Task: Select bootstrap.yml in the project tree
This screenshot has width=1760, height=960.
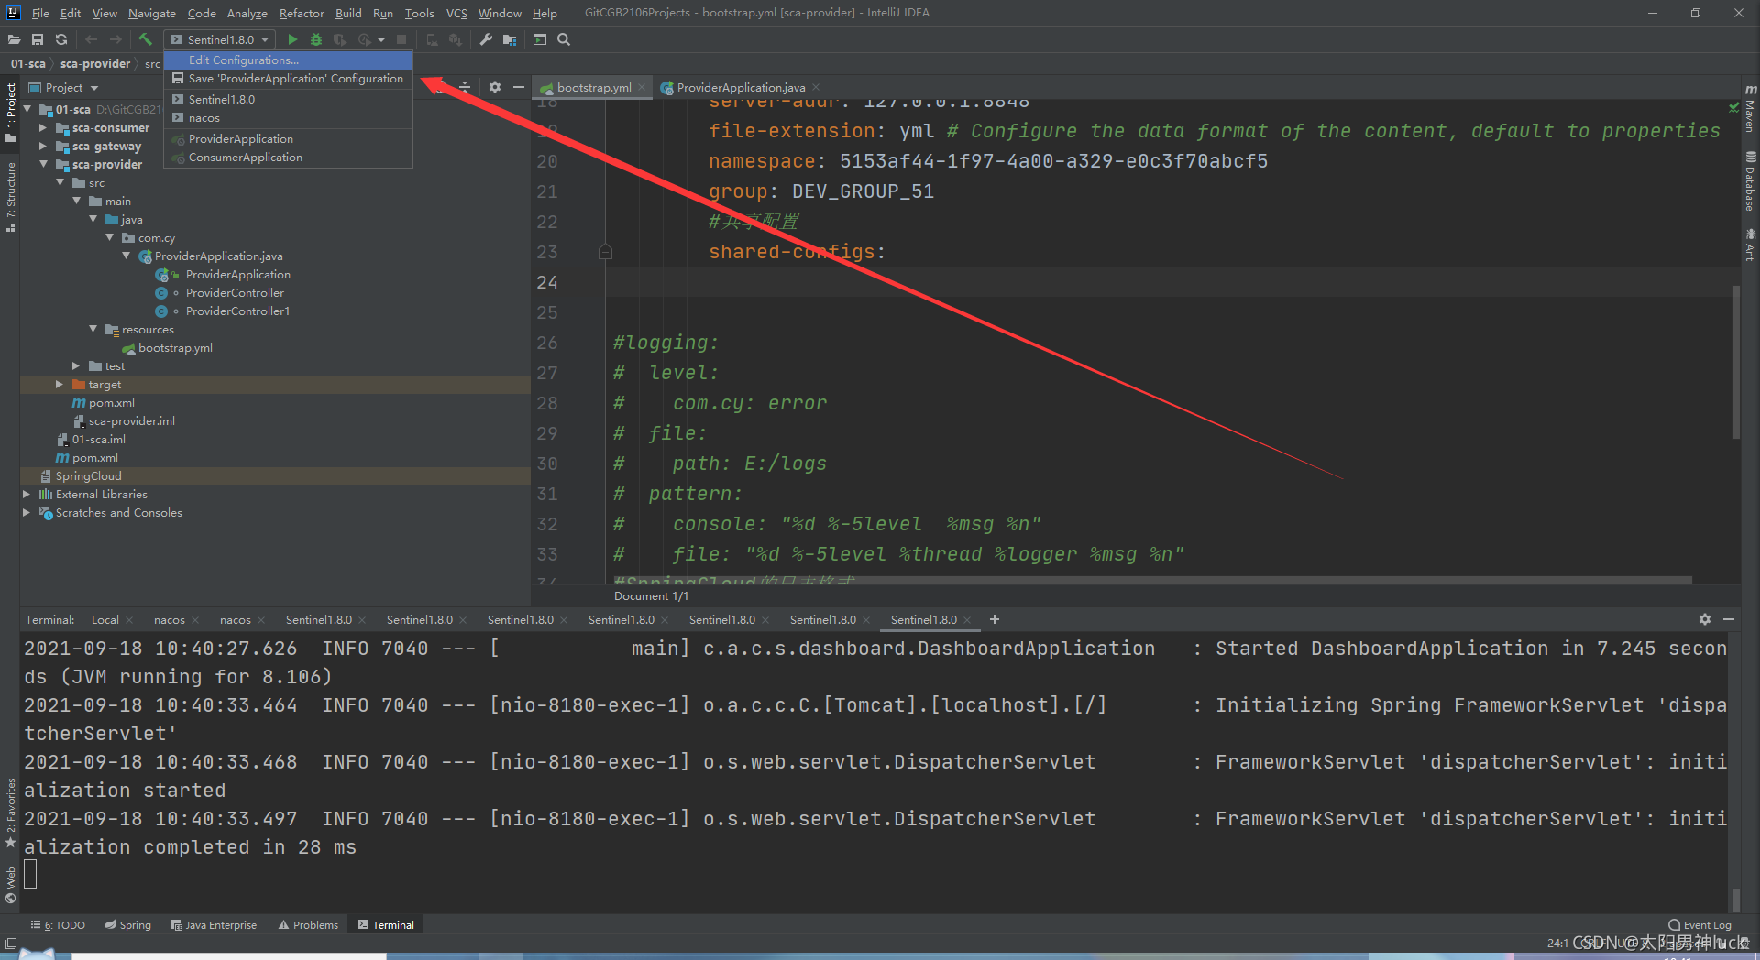Action: pos(175,348)
